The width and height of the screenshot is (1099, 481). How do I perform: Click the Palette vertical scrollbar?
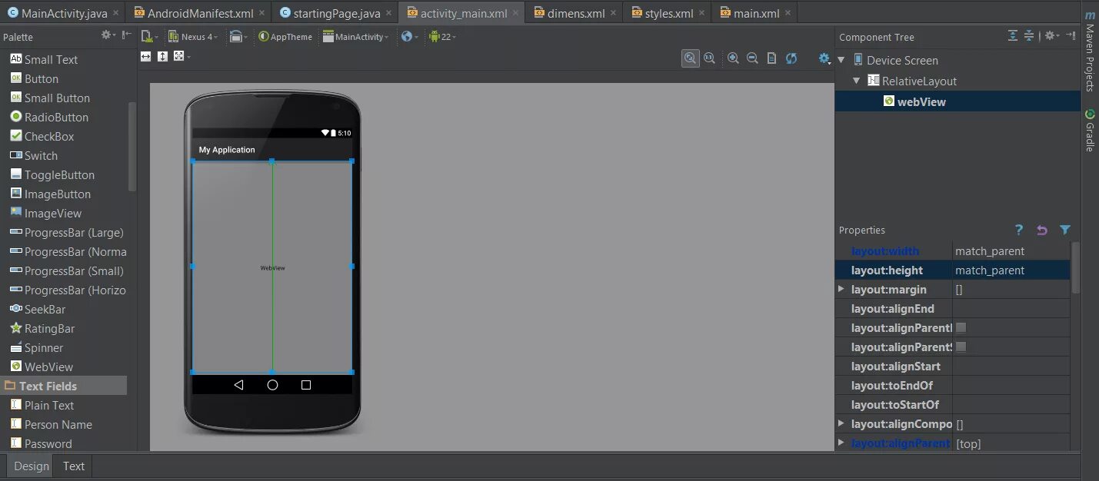[132, 146]
